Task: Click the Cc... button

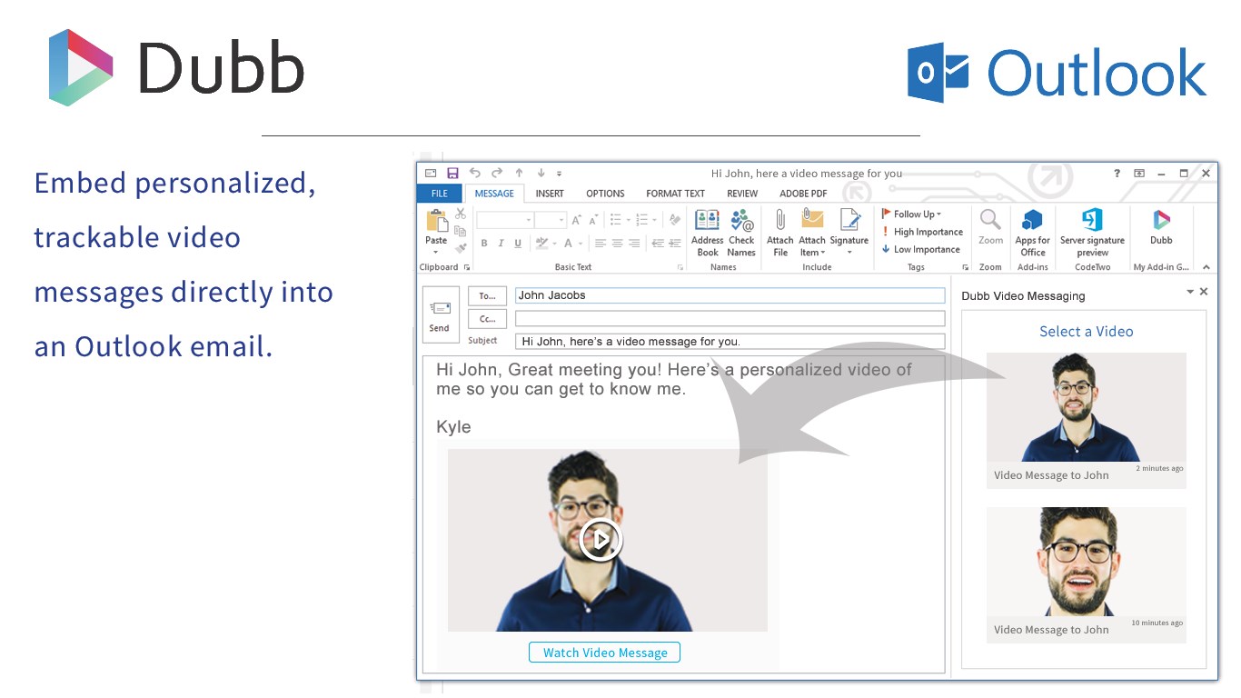Action: click(x=487, y=319)
